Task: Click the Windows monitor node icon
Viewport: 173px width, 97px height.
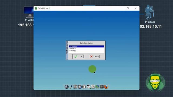Action: [x=29, y=12]
